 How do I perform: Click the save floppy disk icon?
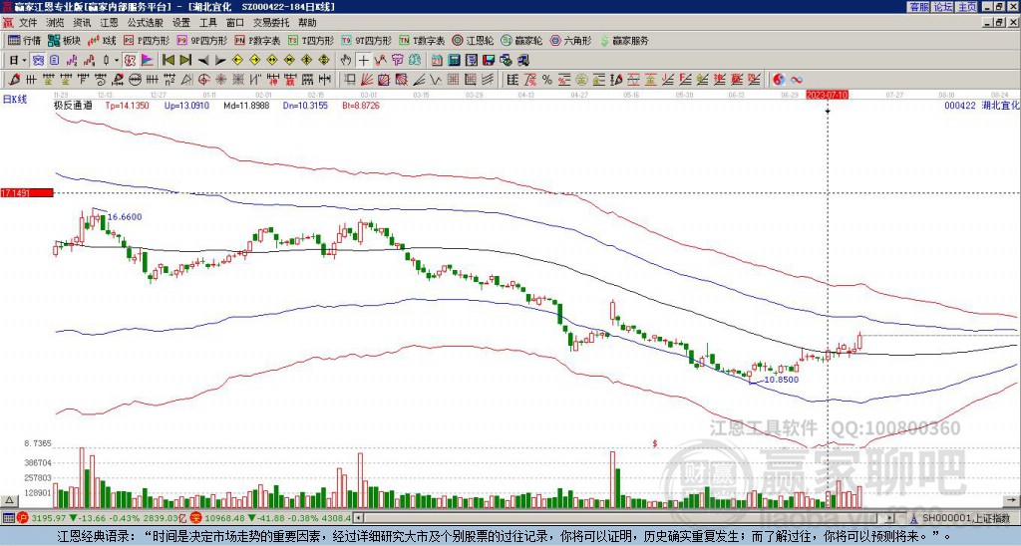click(489, 61)
